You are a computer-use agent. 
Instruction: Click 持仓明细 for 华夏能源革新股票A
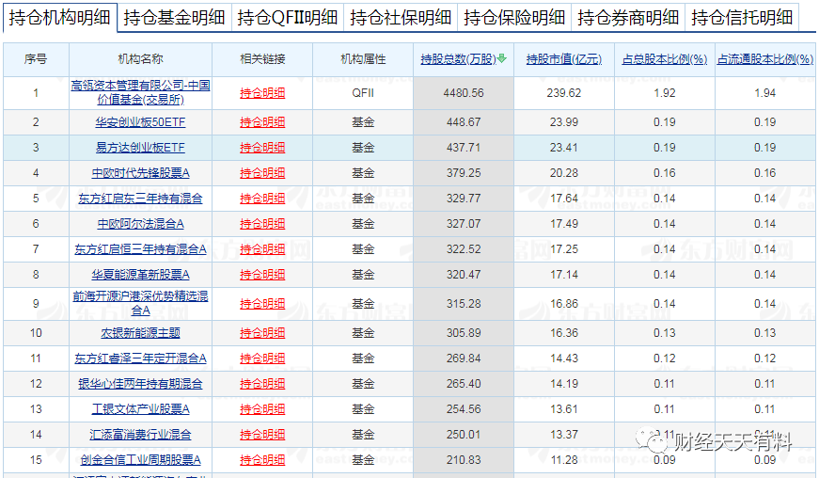pos(262,274)
